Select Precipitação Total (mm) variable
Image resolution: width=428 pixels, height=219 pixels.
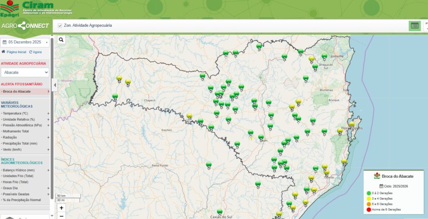pos(20,143)
